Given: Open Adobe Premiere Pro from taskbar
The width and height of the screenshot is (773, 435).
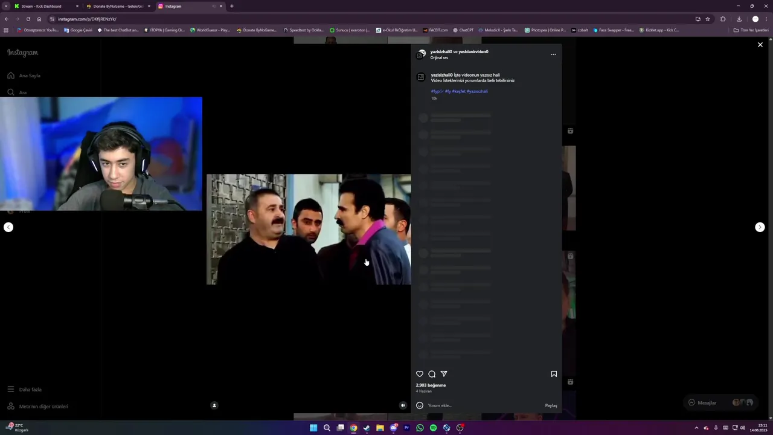Looking at the screenshot, I should coord(406,428).
